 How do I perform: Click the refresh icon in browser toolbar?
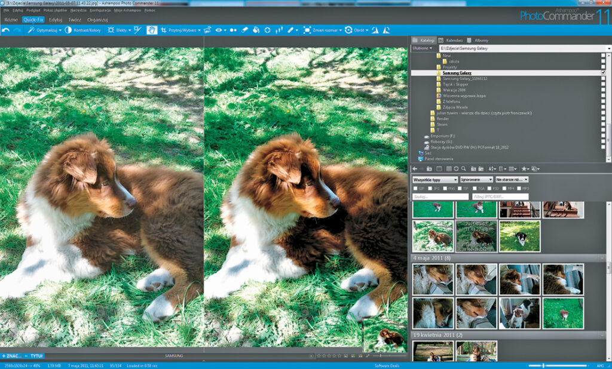coord(456,169)
